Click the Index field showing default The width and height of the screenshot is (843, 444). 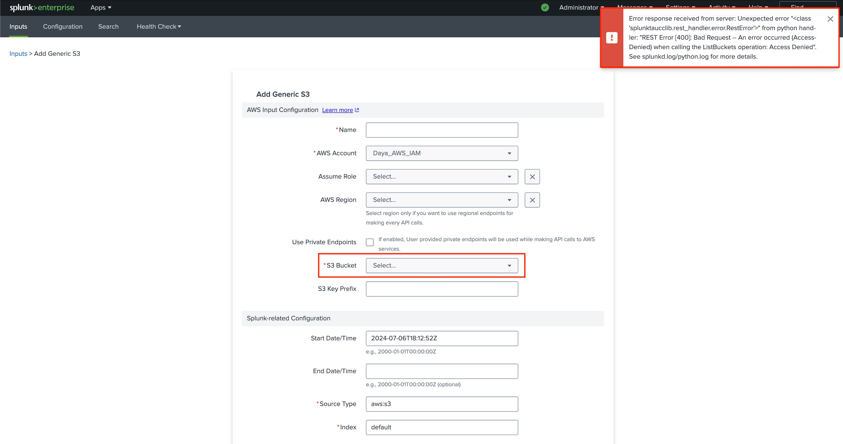[442, 427]
